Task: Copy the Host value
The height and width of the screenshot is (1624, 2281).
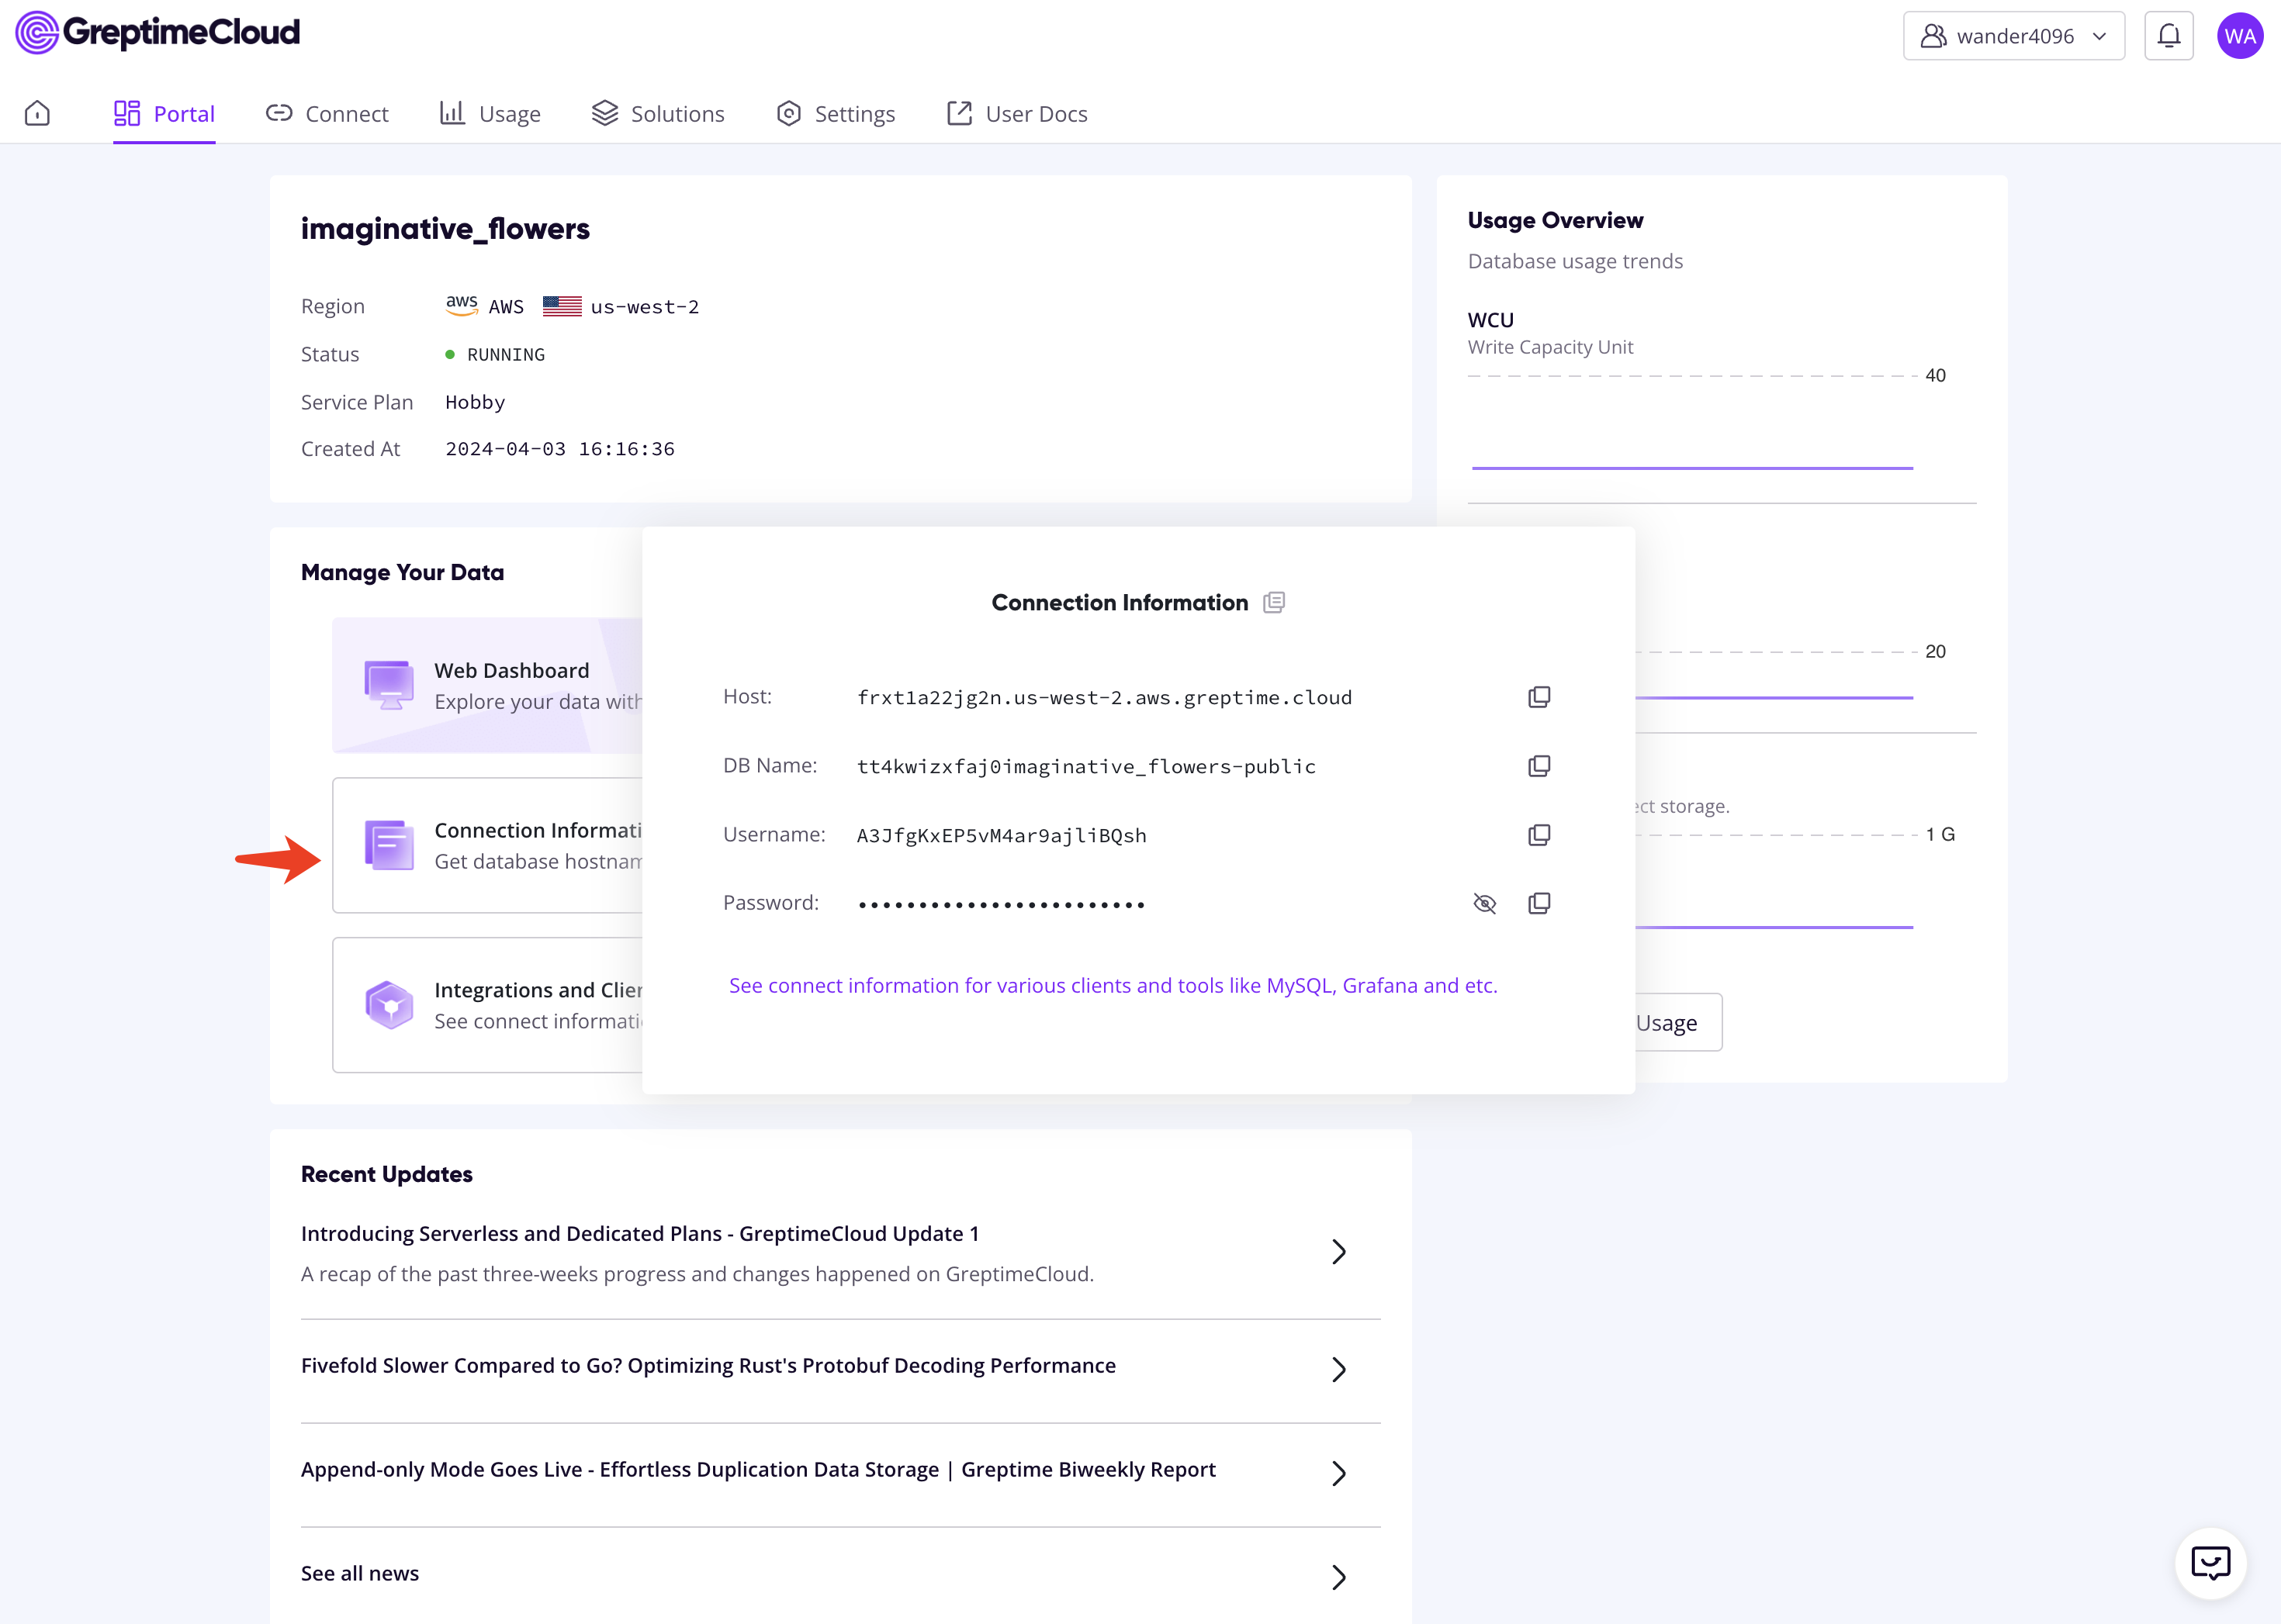Action: (x=1539, y=696)
